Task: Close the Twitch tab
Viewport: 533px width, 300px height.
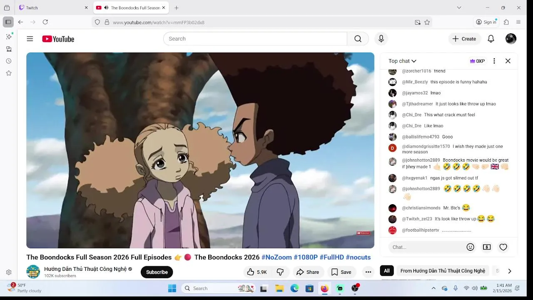Action: [86, 8]
